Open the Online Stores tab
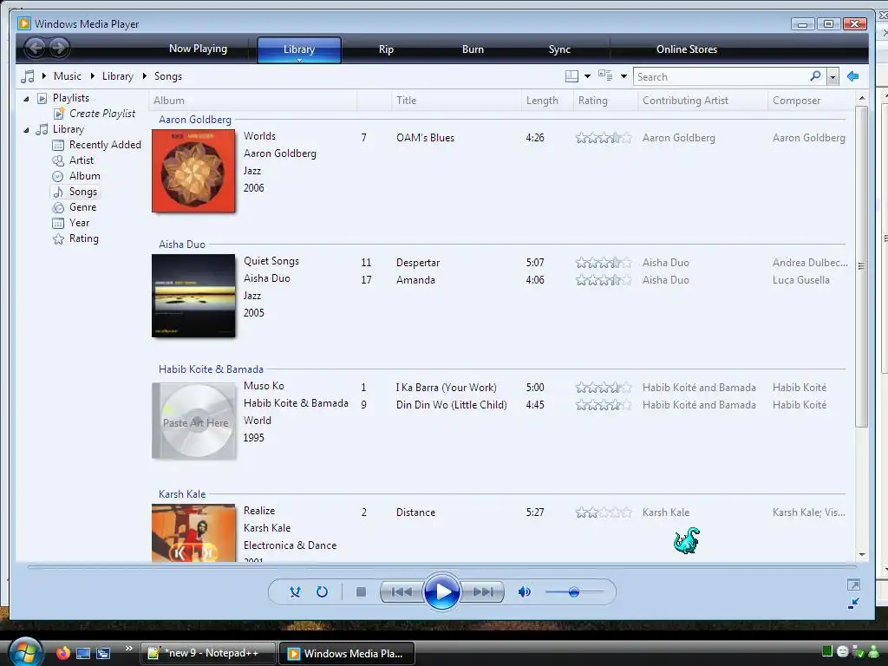The image size is (888, 666). [687, 49]
